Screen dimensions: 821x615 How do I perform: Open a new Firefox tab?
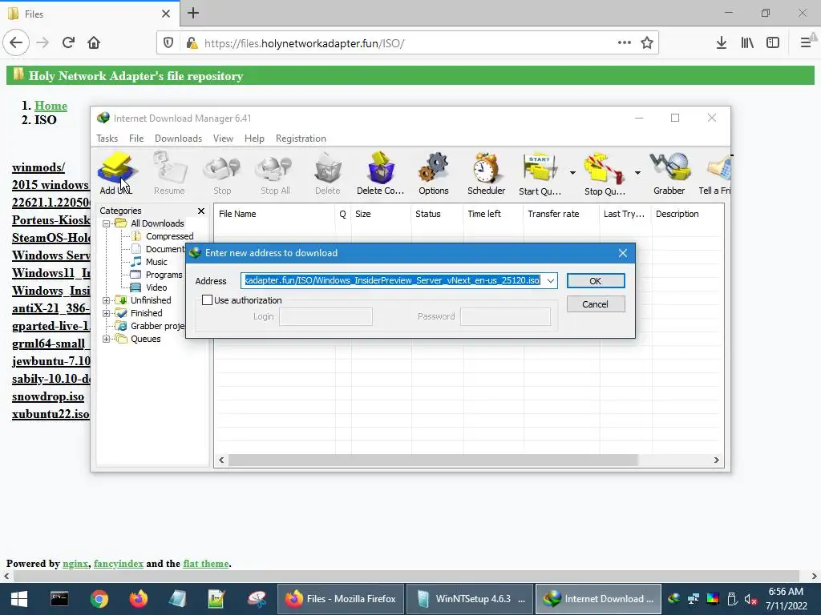(x=193, y=13)
